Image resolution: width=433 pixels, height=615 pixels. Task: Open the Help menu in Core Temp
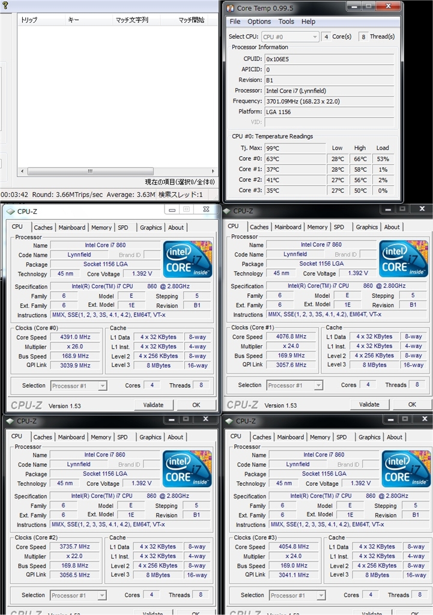click(308, 22)
